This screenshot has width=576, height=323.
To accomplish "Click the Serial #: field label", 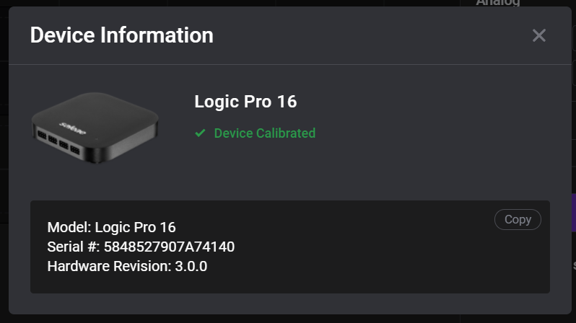I will pos(73,247).
